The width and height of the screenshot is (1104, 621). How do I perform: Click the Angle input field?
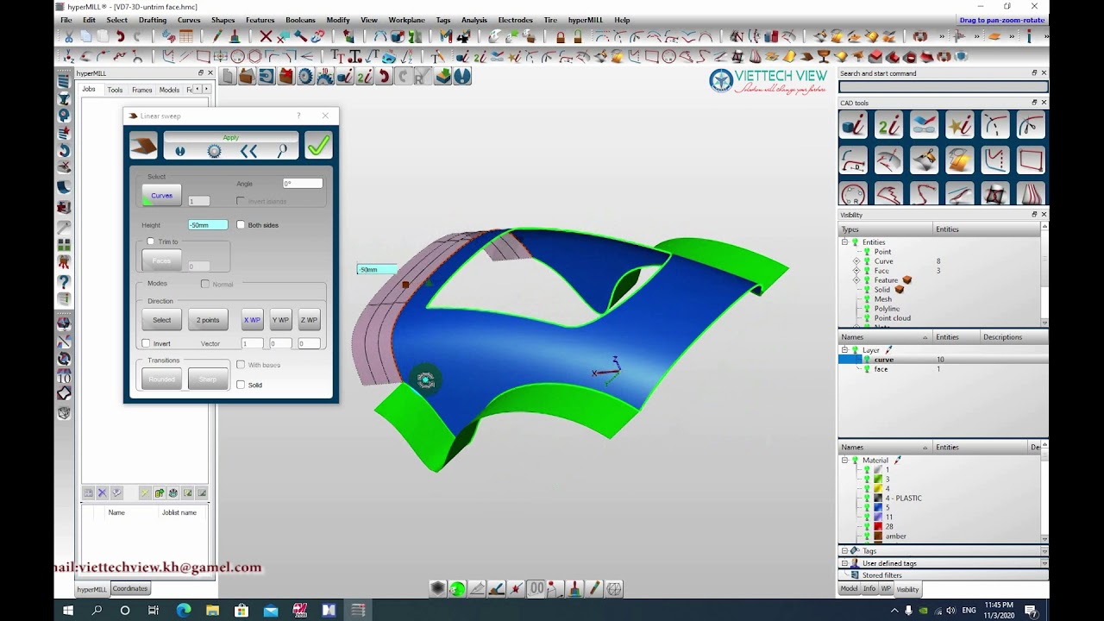(x=303, y=184)
